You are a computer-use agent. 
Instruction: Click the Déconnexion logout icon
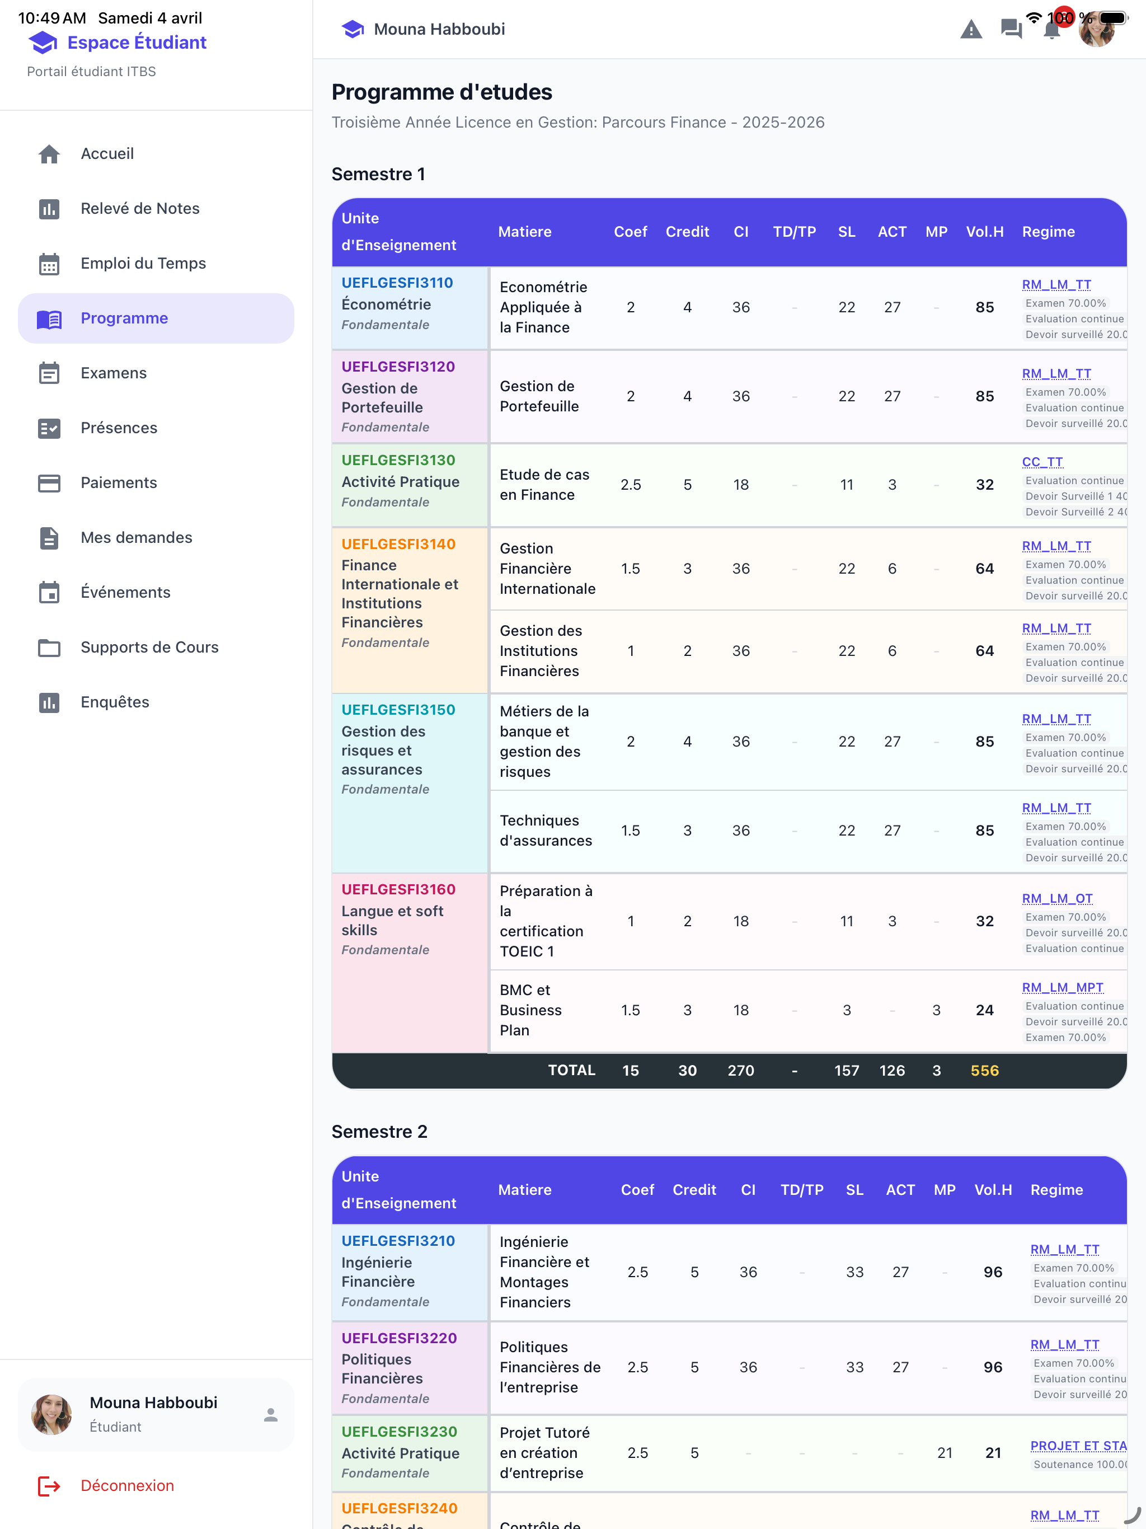coord(49,1485)
